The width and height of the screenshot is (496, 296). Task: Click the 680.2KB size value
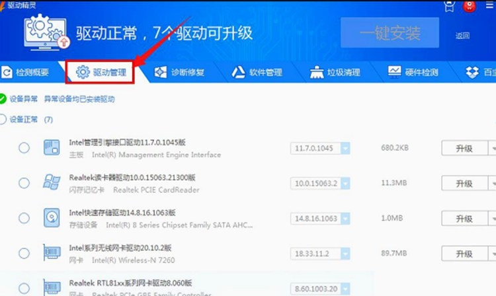(x=395, y=147)
